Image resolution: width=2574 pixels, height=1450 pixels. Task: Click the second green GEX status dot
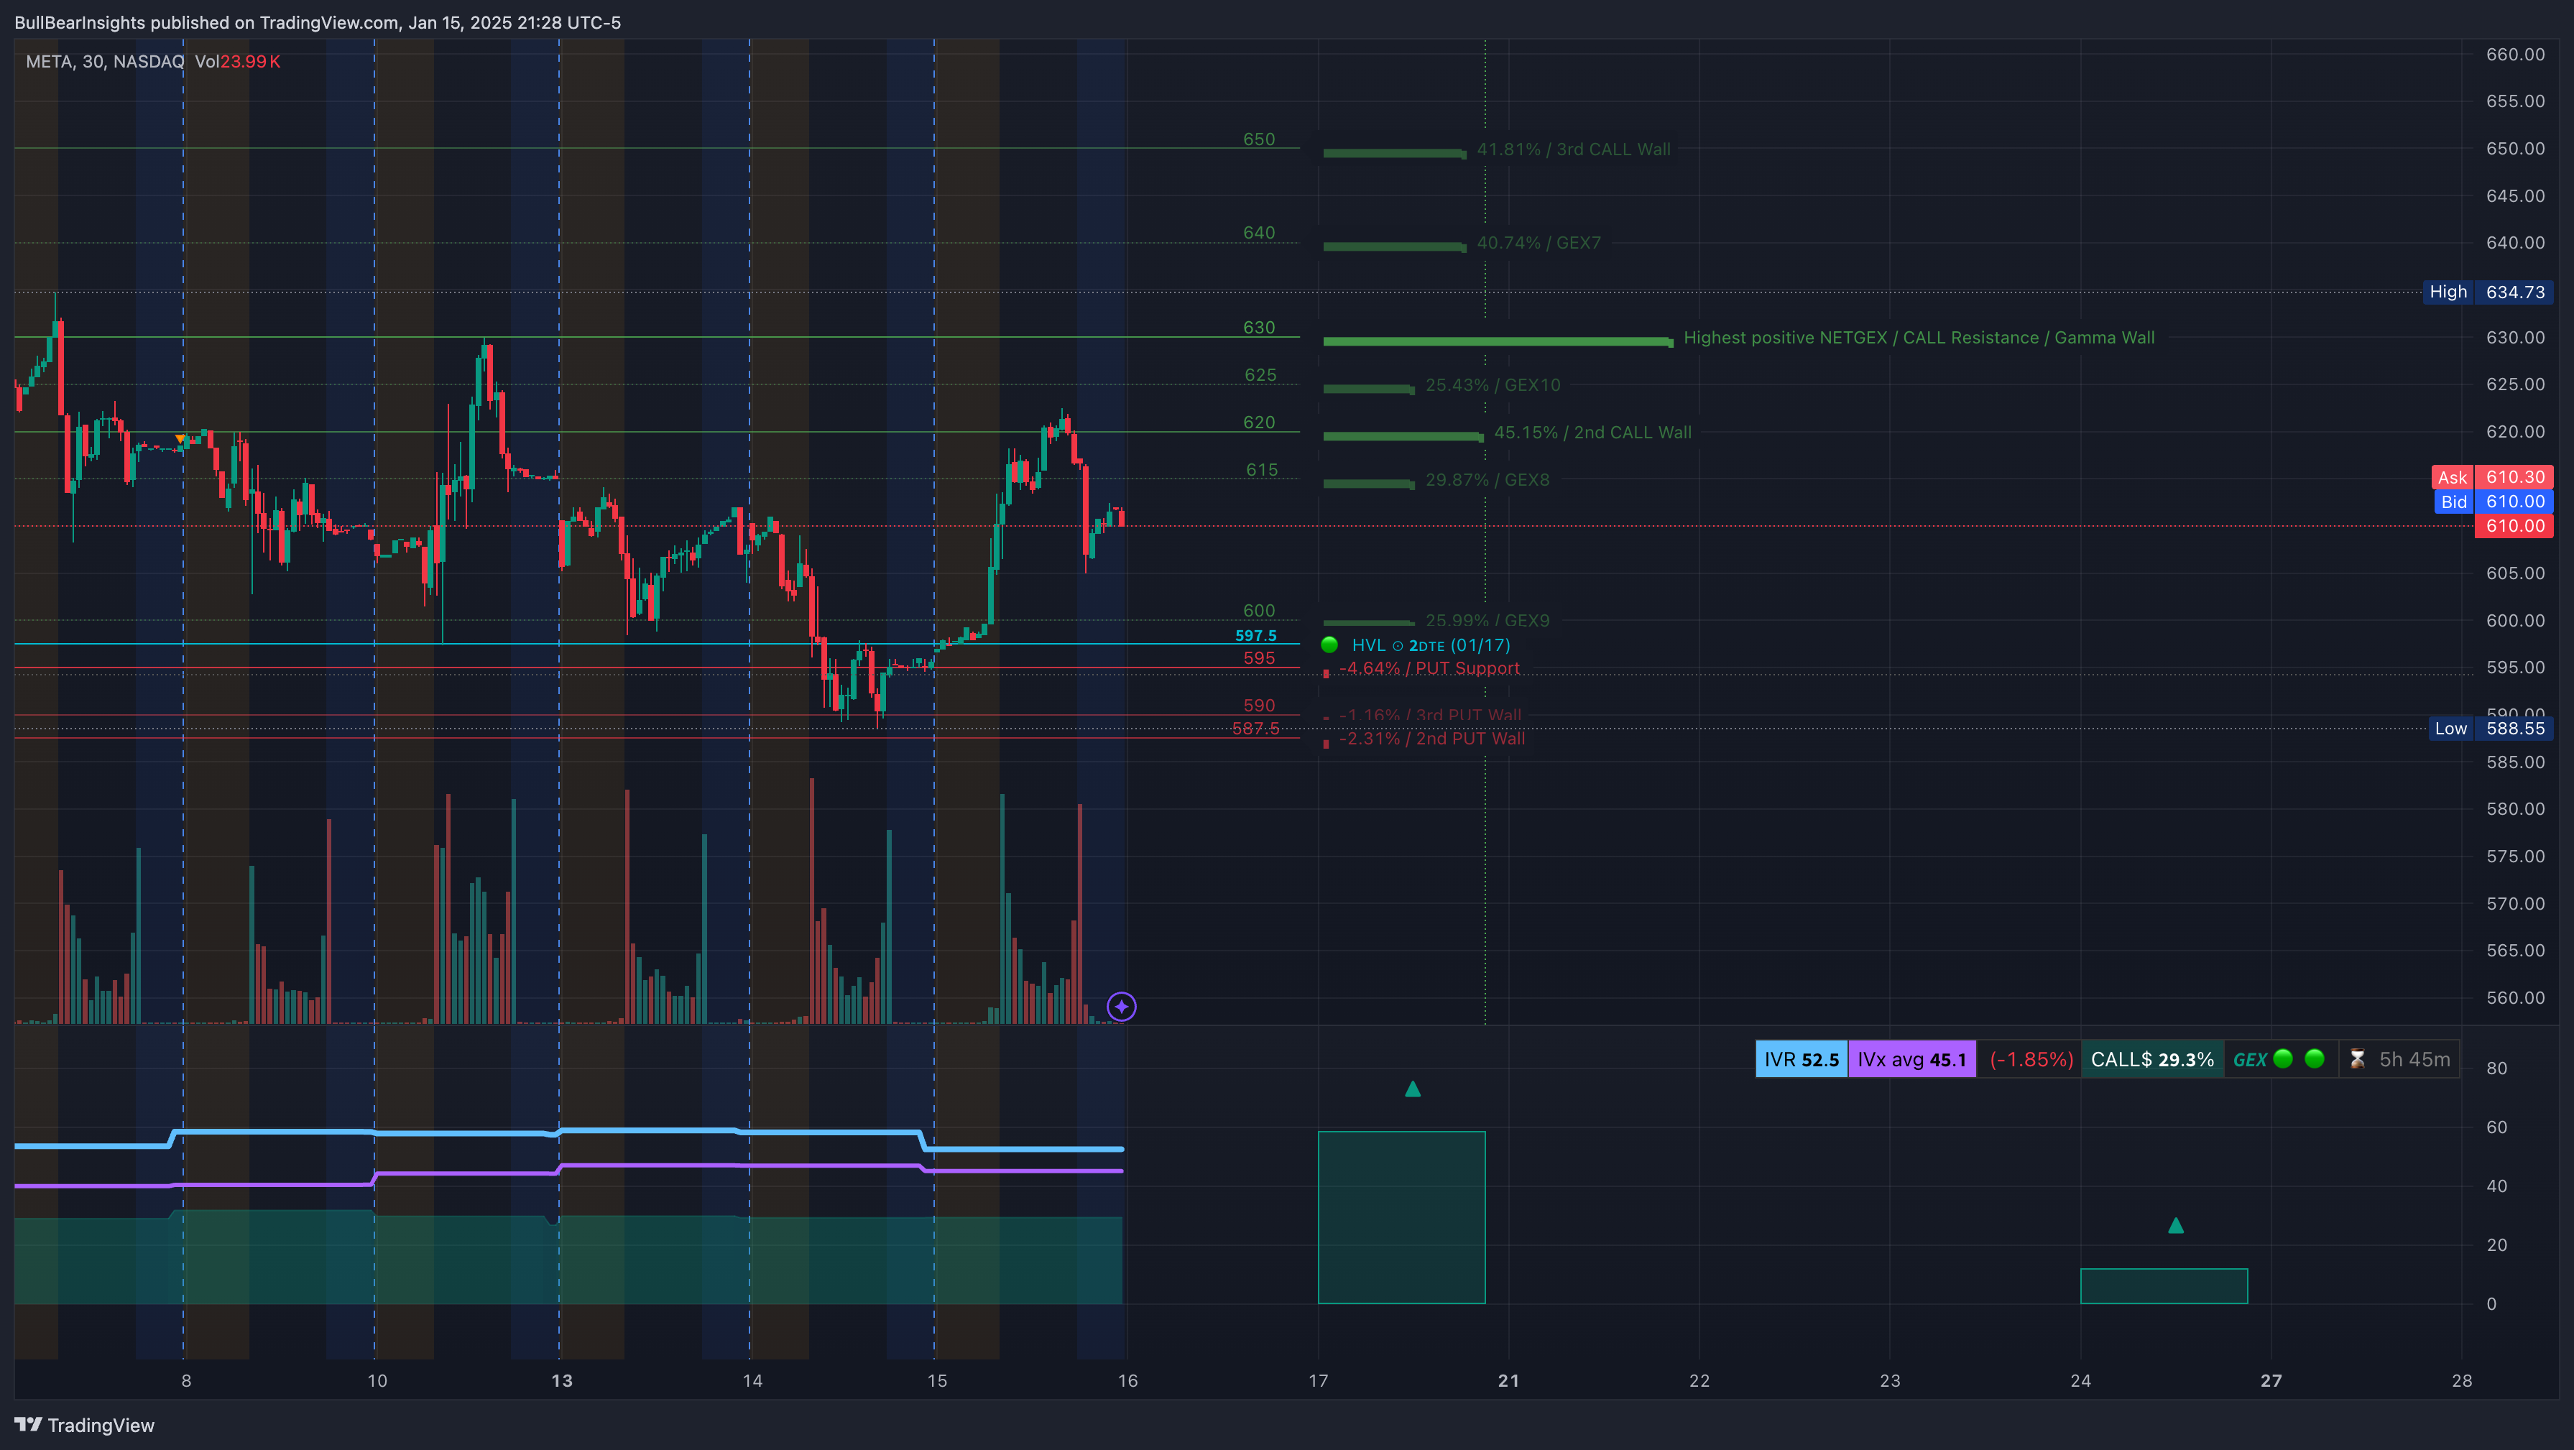click(x=2314, y=1058)
